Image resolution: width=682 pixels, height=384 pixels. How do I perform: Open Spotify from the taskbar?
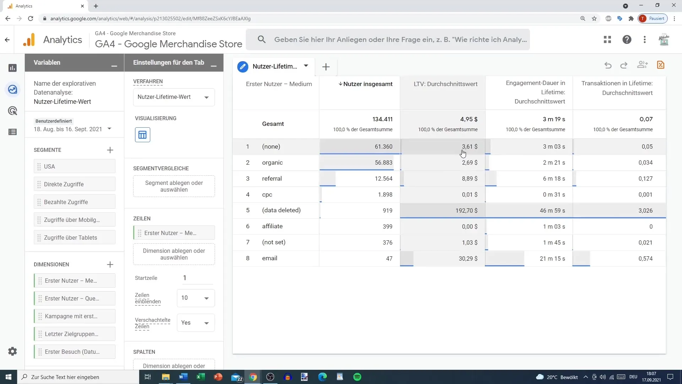[x=357, y=377]
